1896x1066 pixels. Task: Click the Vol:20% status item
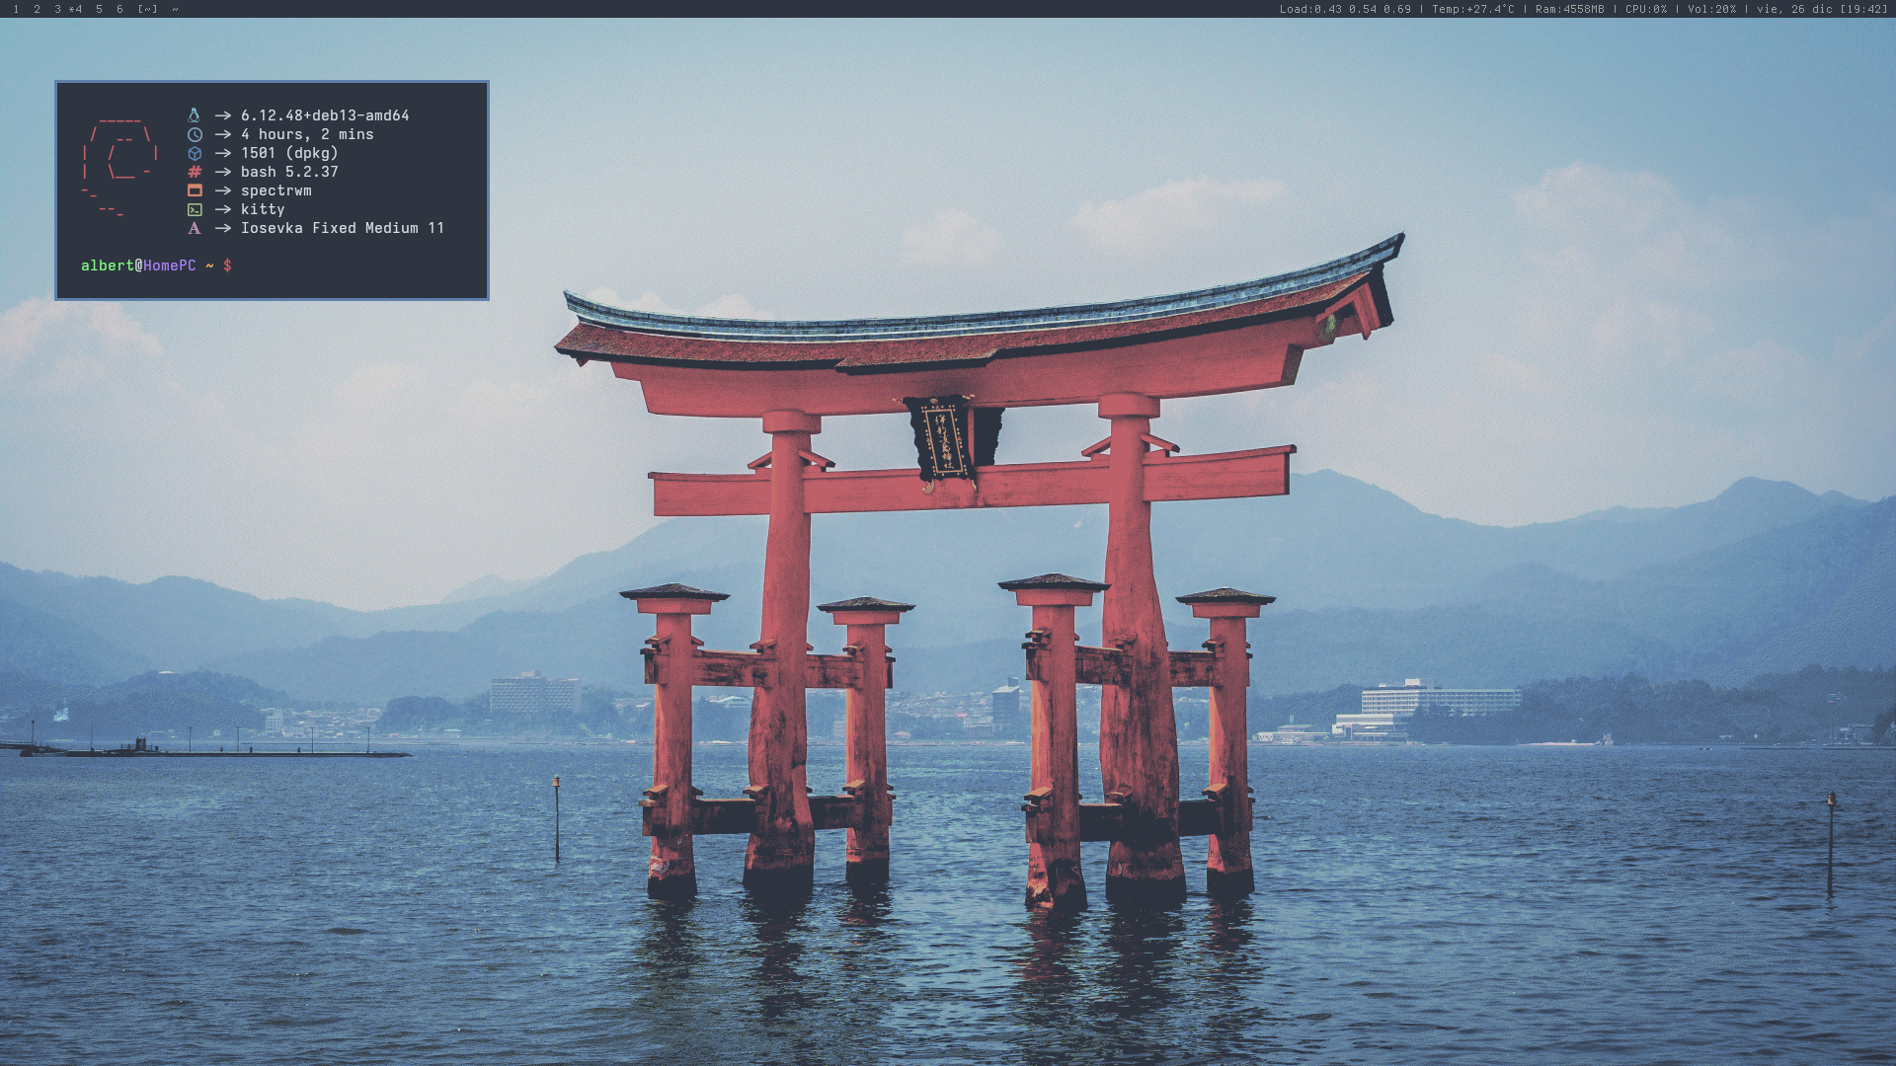tap(1711, 9)
